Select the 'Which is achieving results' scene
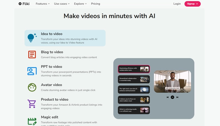Screen dimensions: 220x126 pos(134,110)
